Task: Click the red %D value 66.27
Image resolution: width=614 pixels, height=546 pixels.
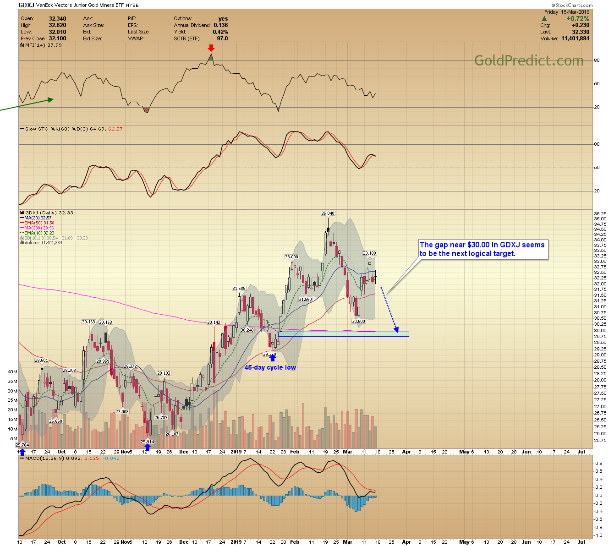Action: pos(115,129)
